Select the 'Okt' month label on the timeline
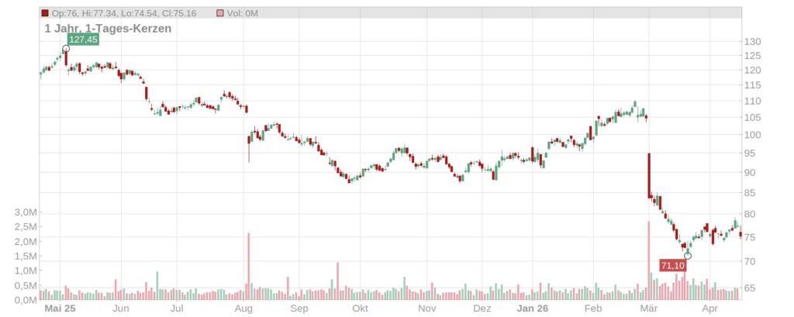 pos(359,308)
